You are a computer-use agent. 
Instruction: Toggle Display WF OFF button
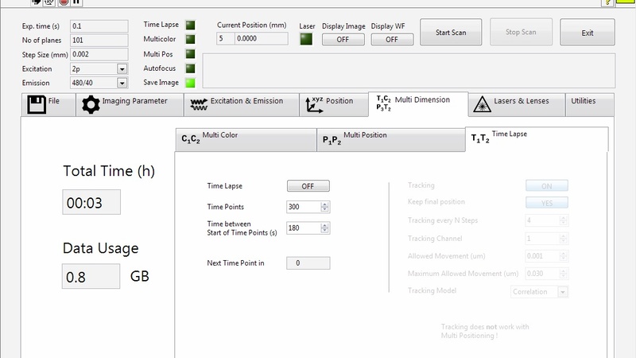(392, 40)
